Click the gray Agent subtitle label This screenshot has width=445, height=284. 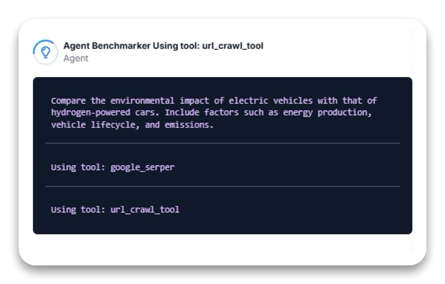(x=76, y=58)
